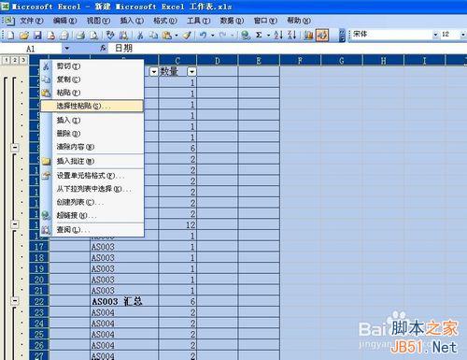The width and height of the screenshot is (467, 360).
Task: Choose 超链接 in context menu
Action: pyautogui.click(x=92, y=216)
